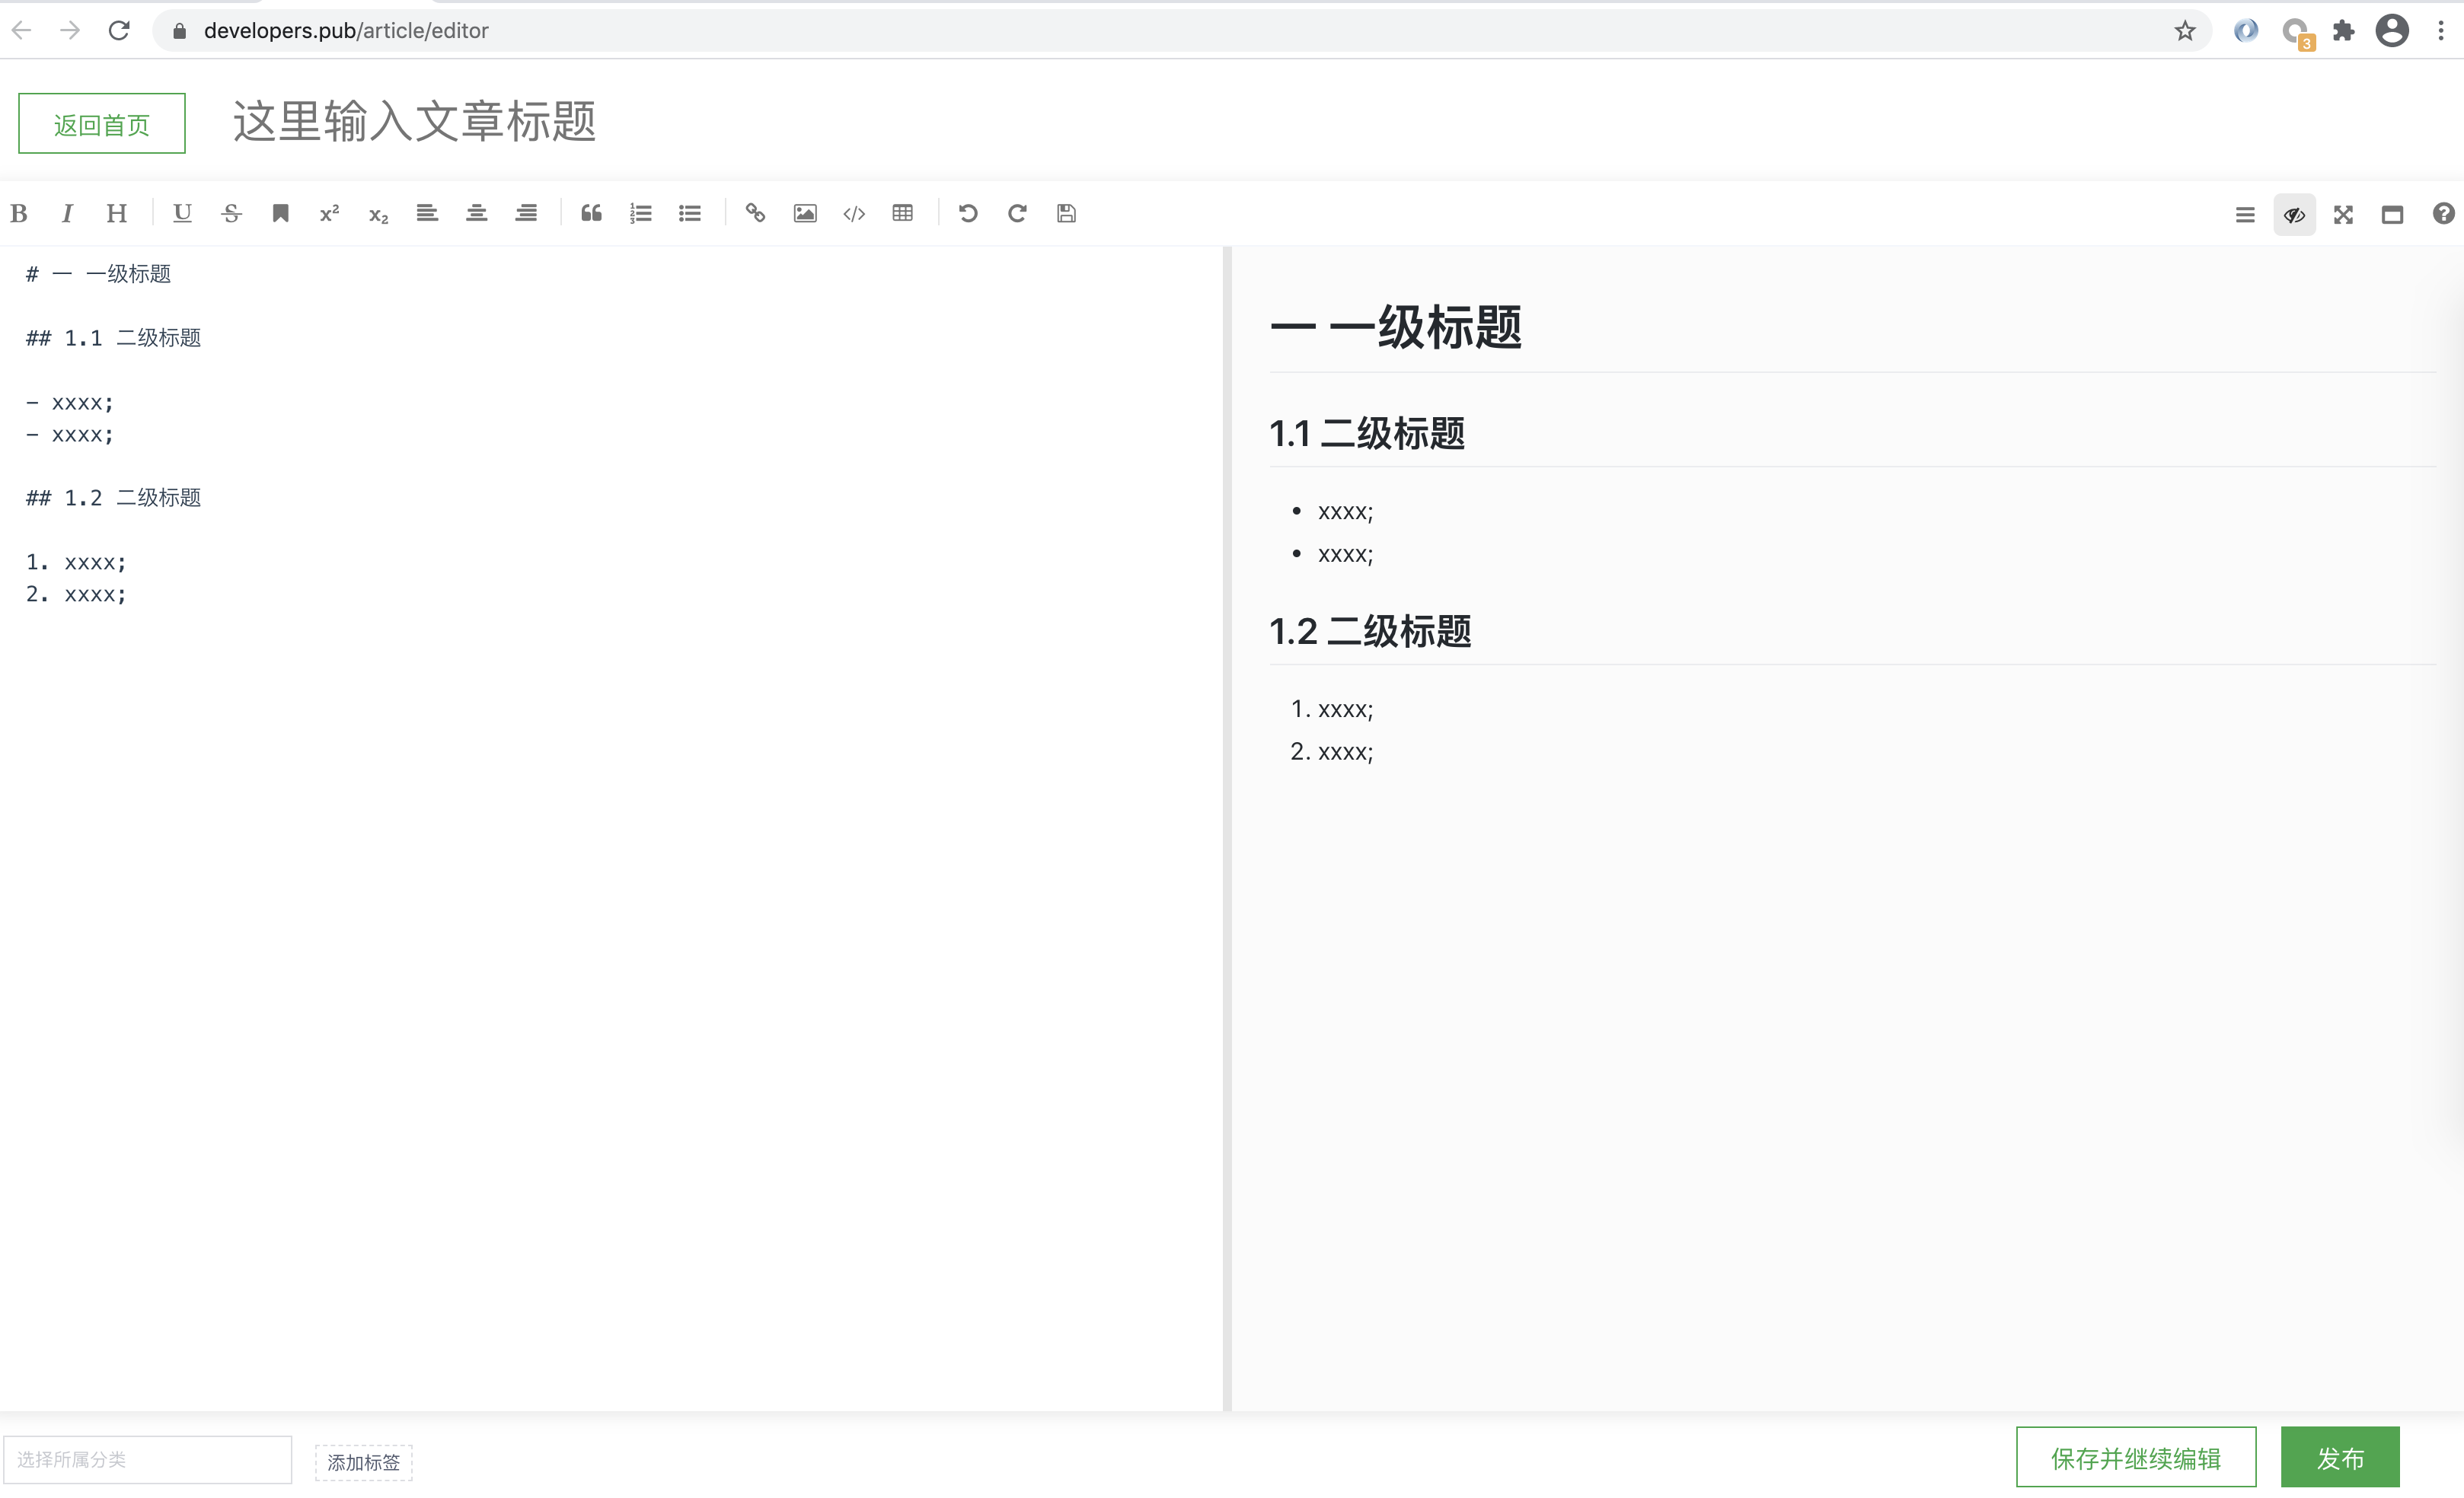The width and height of the screenshot is (2464, 1498).
Task: Click the '2. xxxx;' source line in editor
Action: pyautogui.click(x=76, y=594)
